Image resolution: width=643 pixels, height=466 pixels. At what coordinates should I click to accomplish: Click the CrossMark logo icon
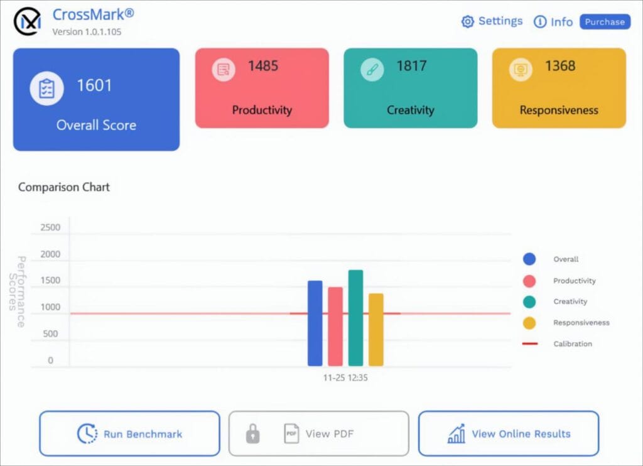coord(28,22)
